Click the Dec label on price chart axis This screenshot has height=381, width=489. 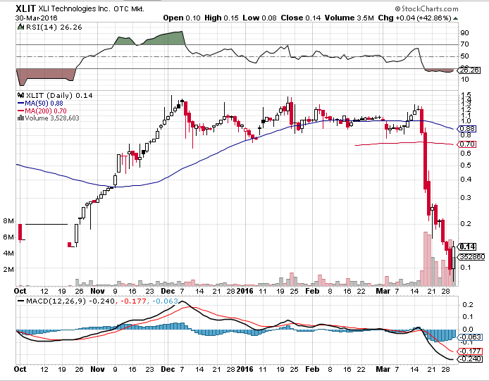(168, 291)
